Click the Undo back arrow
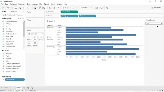Viewport: 164px width, 92px height. pos(8,8)
